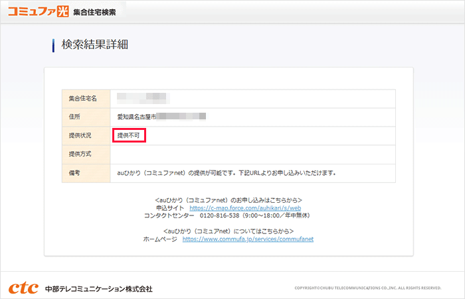Click the auひかり remarks text in 備考
The image size is (465, 299).
tap(226, 173)
